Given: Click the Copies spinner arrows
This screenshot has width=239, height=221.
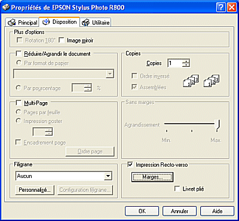Looking at the screenshot, I should pos(186,63).
